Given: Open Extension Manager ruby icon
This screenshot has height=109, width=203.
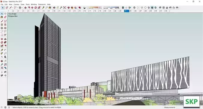Looking at the screenshot, I should tap(80, 8).
